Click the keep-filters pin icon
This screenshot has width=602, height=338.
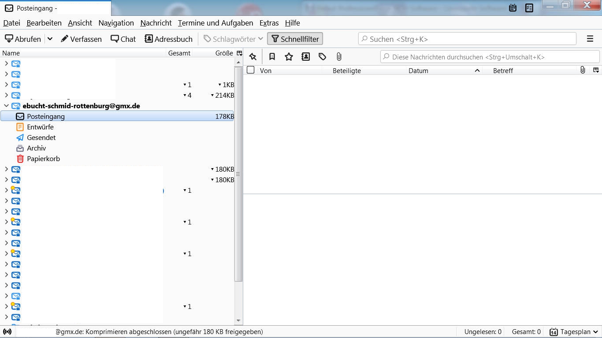pyautogui.click(x=253, y=57)
